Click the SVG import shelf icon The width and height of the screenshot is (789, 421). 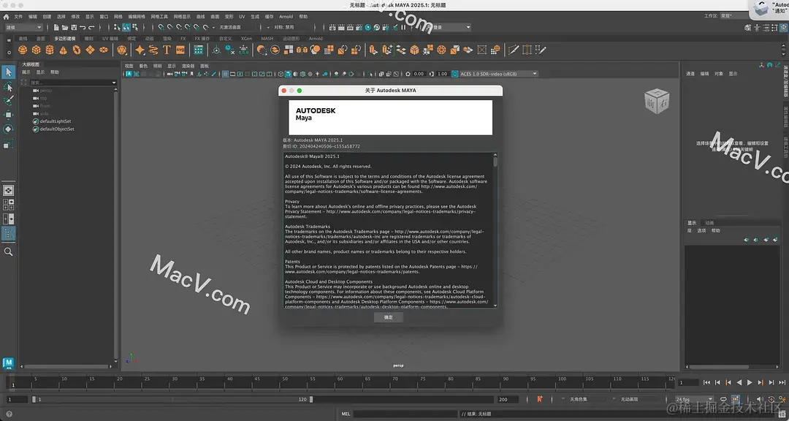click(180, 50)
